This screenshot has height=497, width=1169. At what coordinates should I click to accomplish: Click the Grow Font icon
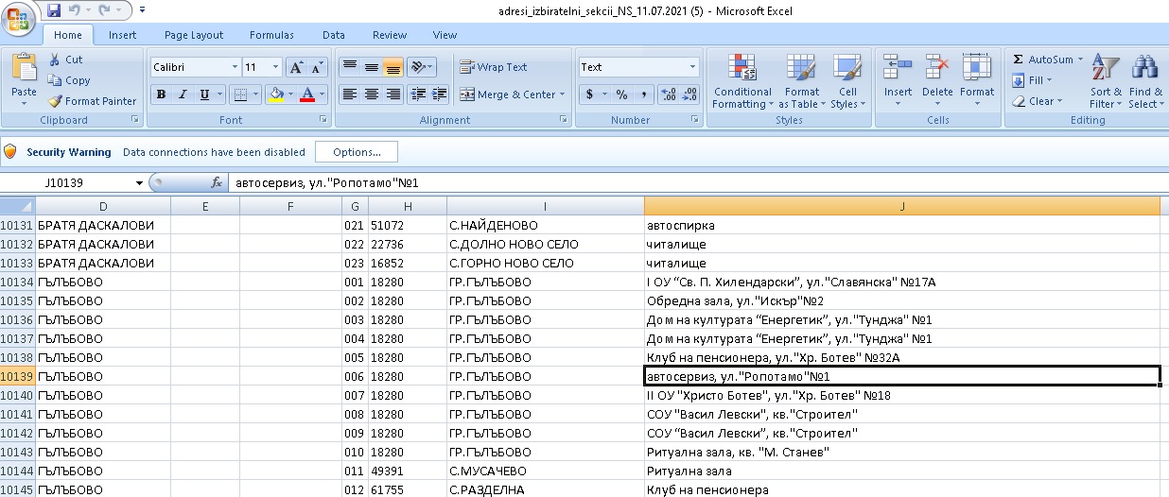296,67
